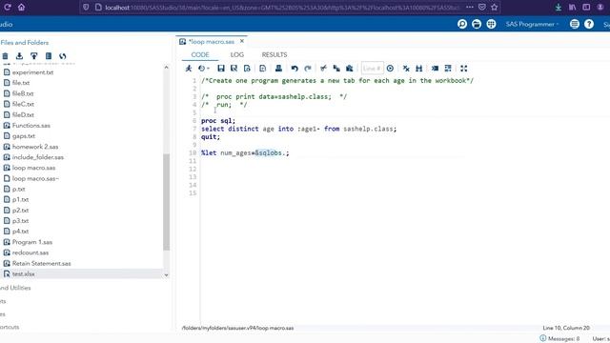Run the program with the running-man icon

[x=189, y=69]
